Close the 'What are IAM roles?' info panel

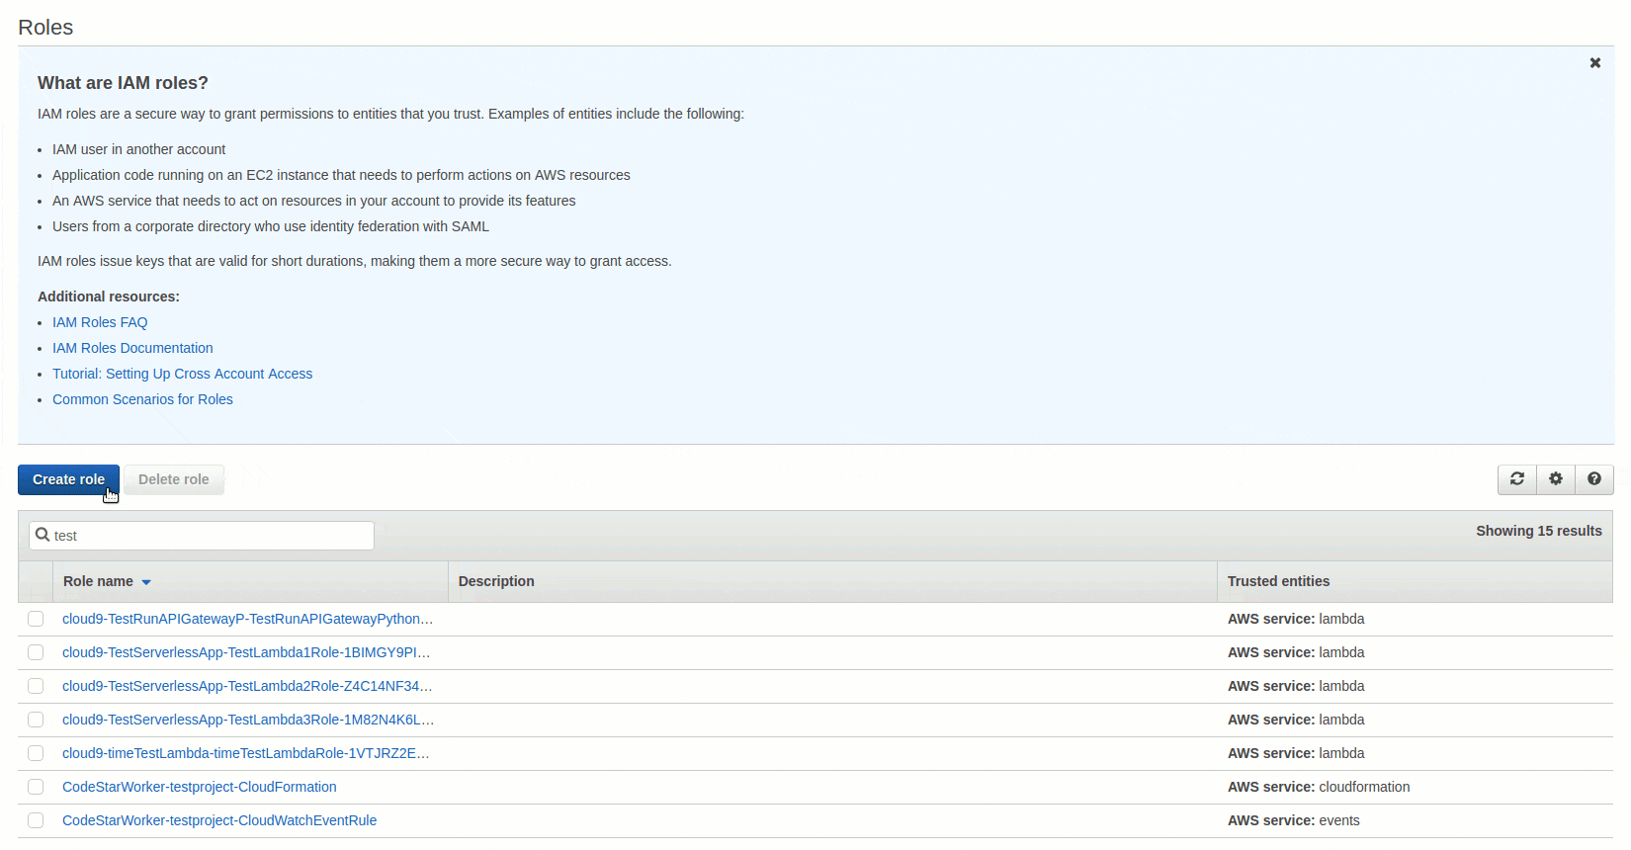(x=1595, y=62)
